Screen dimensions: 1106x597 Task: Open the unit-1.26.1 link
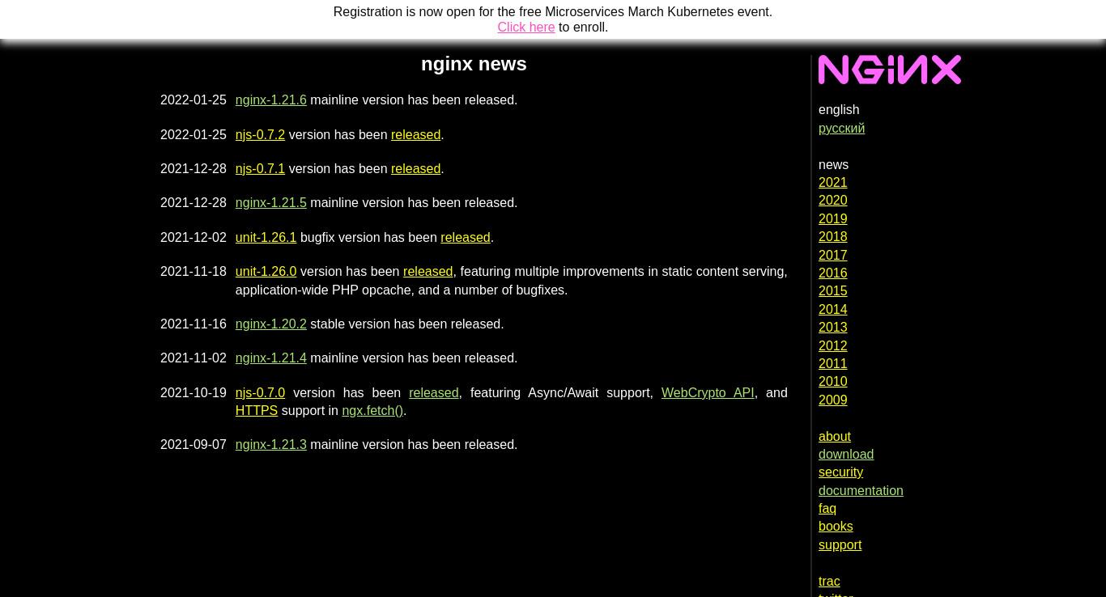(266, 237)
